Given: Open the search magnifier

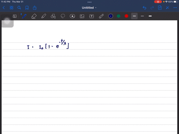Looking at the screenshot, I should tap(19, 8).
